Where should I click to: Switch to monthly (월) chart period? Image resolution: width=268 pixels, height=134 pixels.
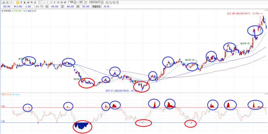[24, 2]
